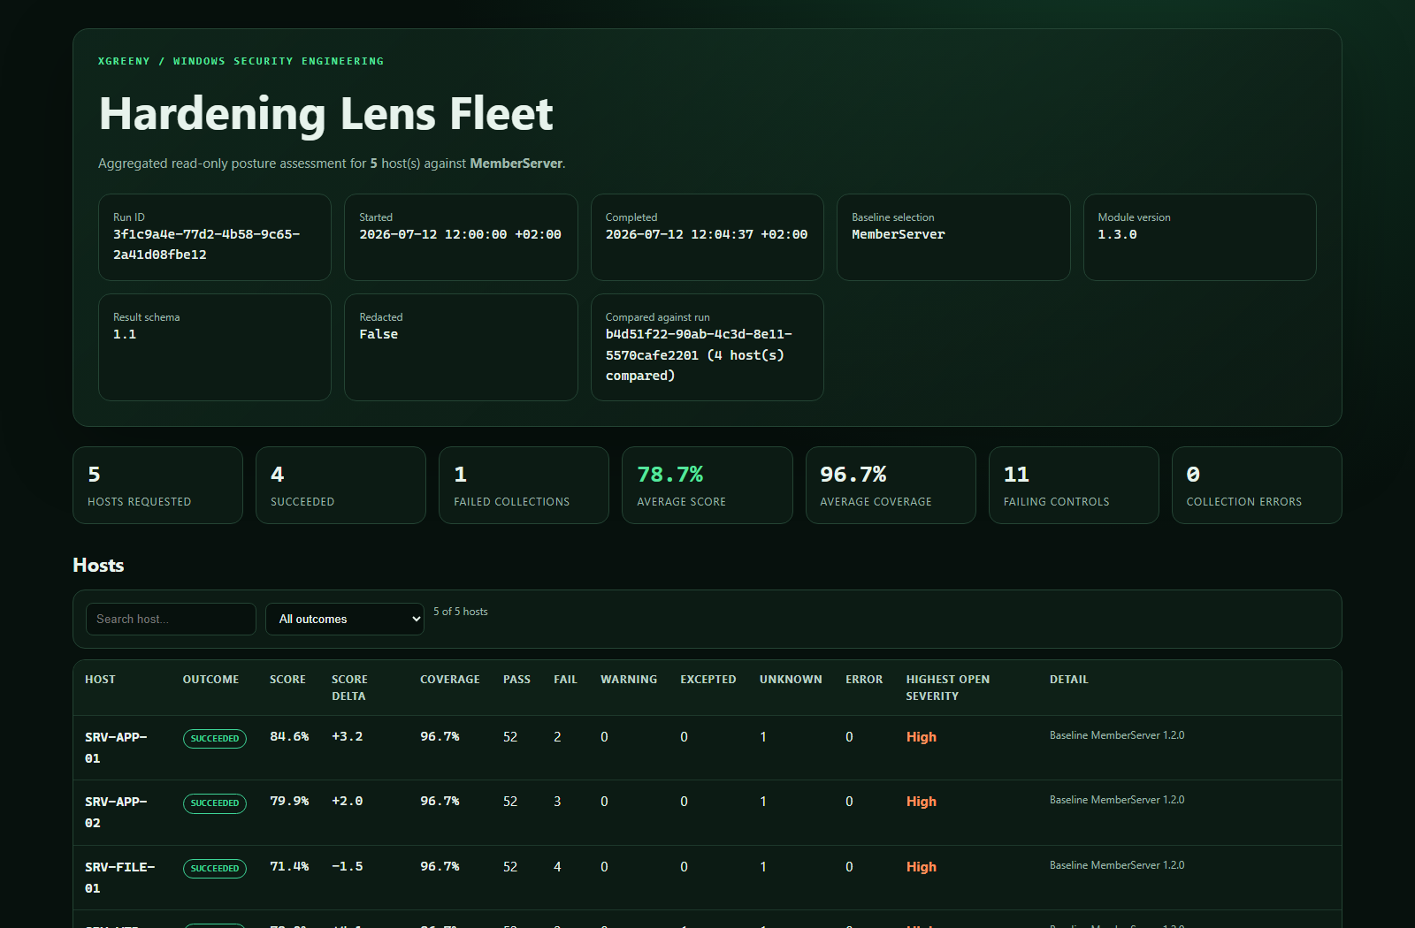Image resolution: width=1415 pixels, height=928 pixels.
Task: Click the 79.9% score value
Action: [x=289, y=801]
